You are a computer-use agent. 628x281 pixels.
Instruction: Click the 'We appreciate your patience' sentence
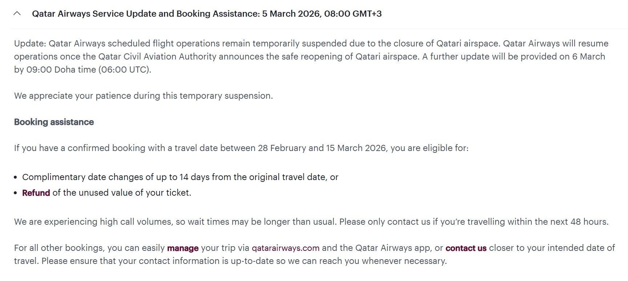[143, 96]
